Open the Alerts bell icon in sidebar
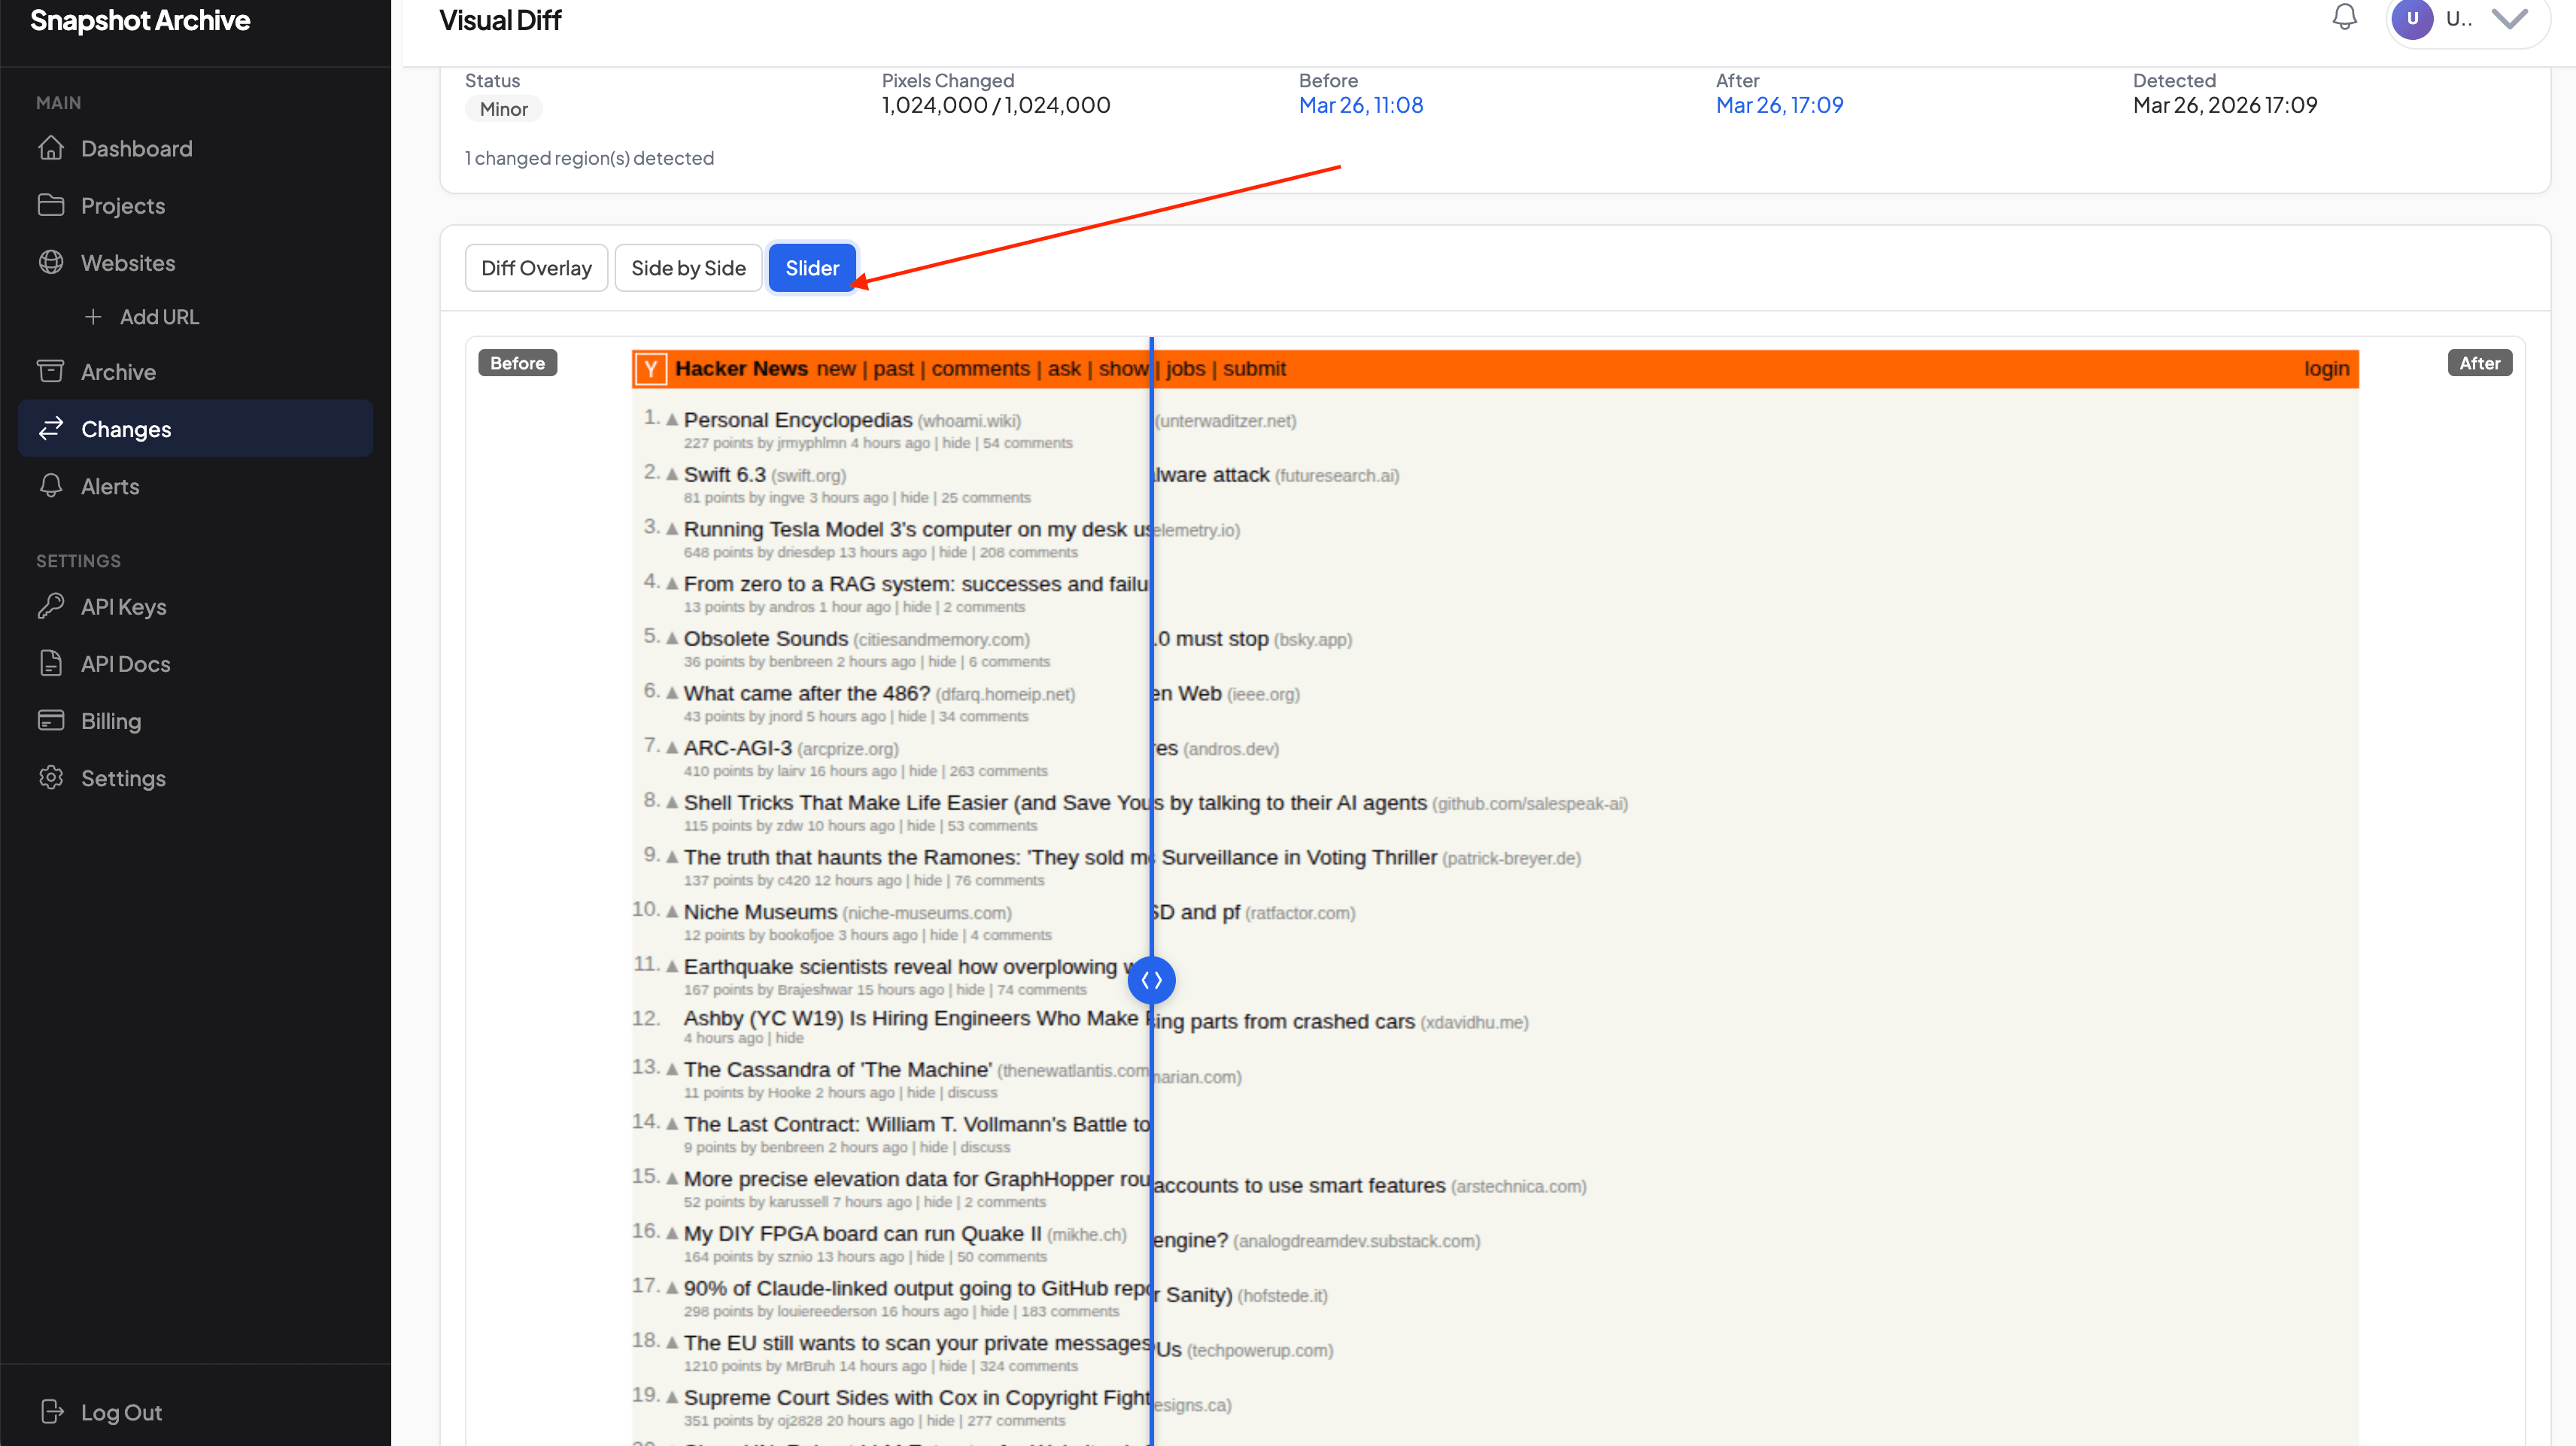 coord(51,485)
